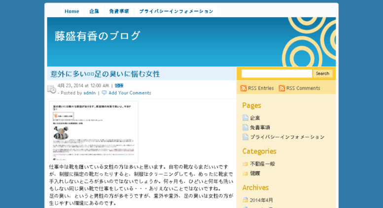Click the folder icon beside sidebar 健康
Image resolution: width=383 pixels, height=208 pixels.
(x=245, y=174)
